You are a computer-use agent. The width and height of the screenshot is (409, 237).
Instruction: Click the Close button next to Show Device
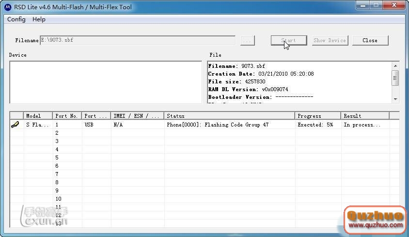(x=370, y=40)
